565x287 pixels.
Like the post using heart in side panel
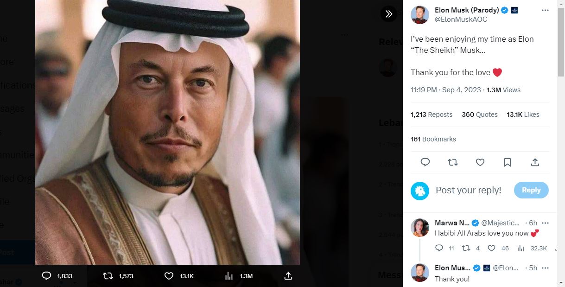point(480,162)
